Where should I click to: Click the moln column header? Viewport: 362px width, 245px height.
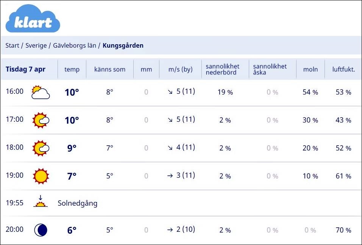pyautogui.click(x=311, y=69)
